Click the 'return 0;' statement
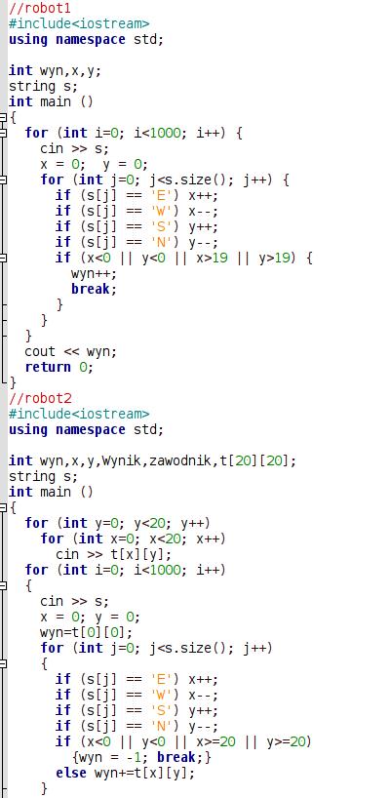The height and width of the screenshot is (798, 390). [58, 367]
